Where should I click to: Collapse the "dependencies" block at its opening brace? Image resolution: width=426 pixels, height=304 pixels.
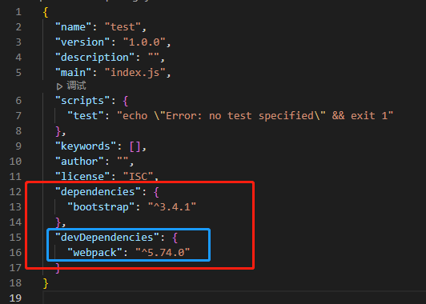[x=156, y=192]
